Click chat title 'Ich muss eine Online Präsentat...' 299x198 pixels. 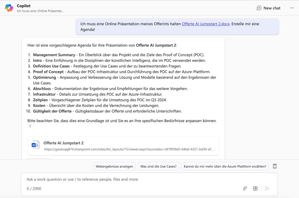click(40, 11)
